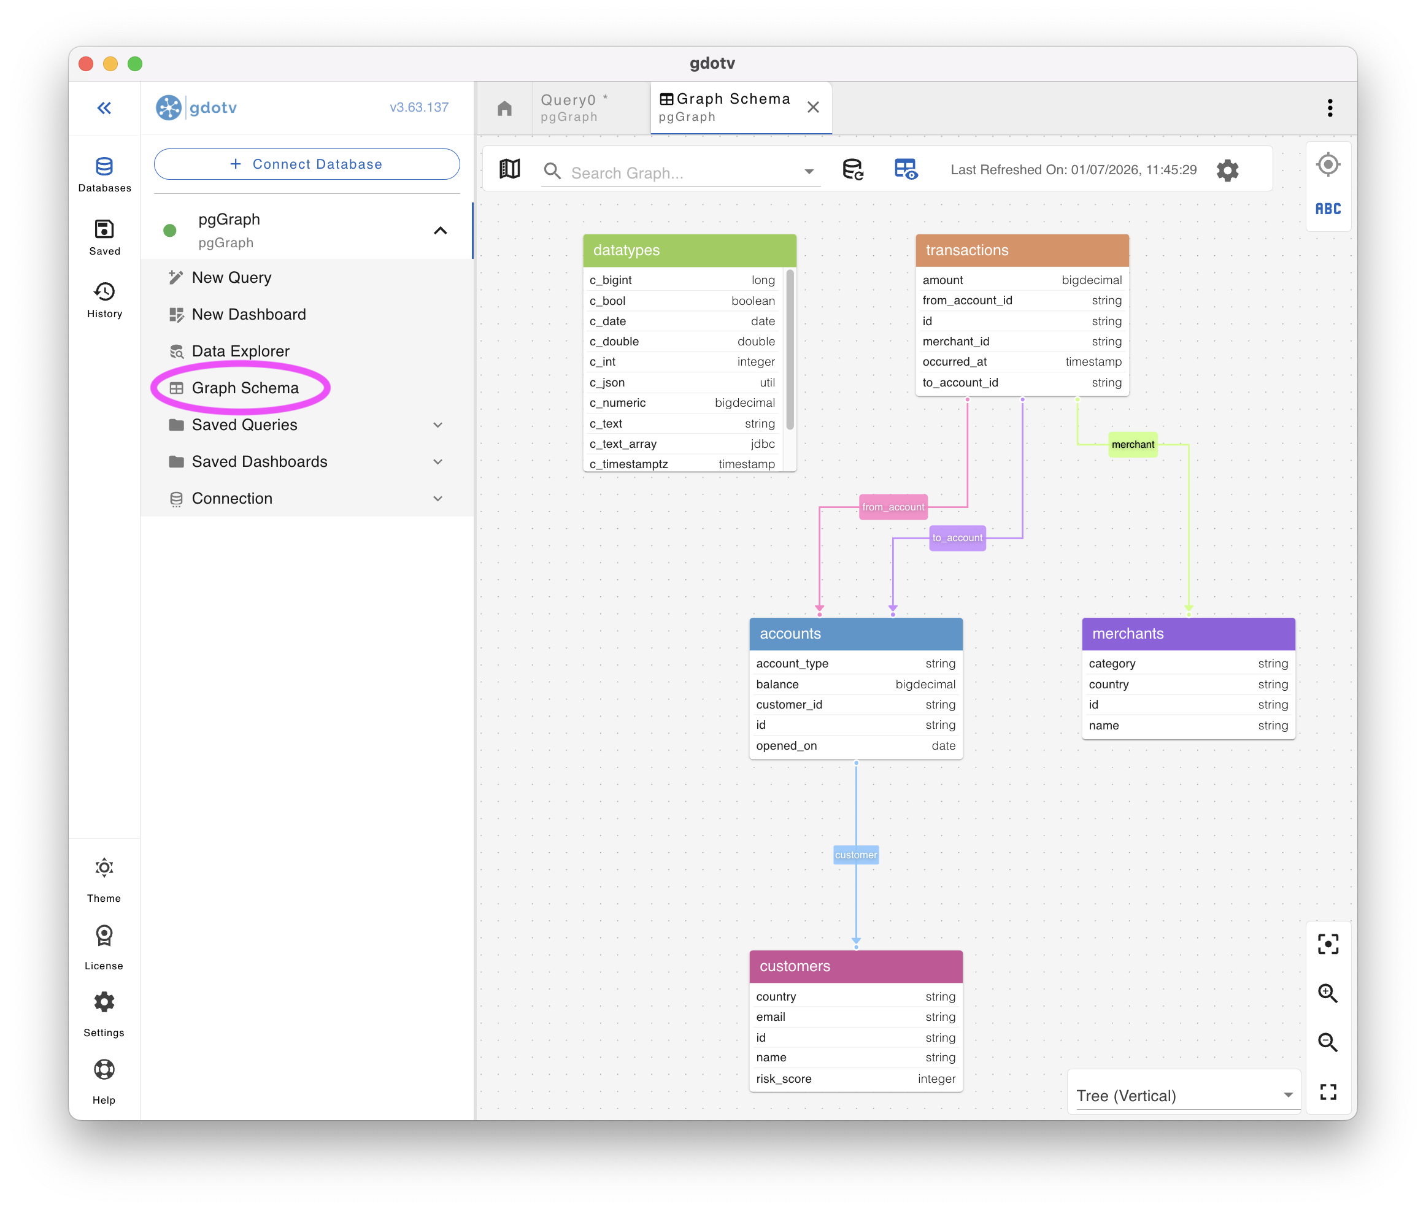Click the Connect Database button
Viewport: 1426px width, 1211px height.
point(307,164)
